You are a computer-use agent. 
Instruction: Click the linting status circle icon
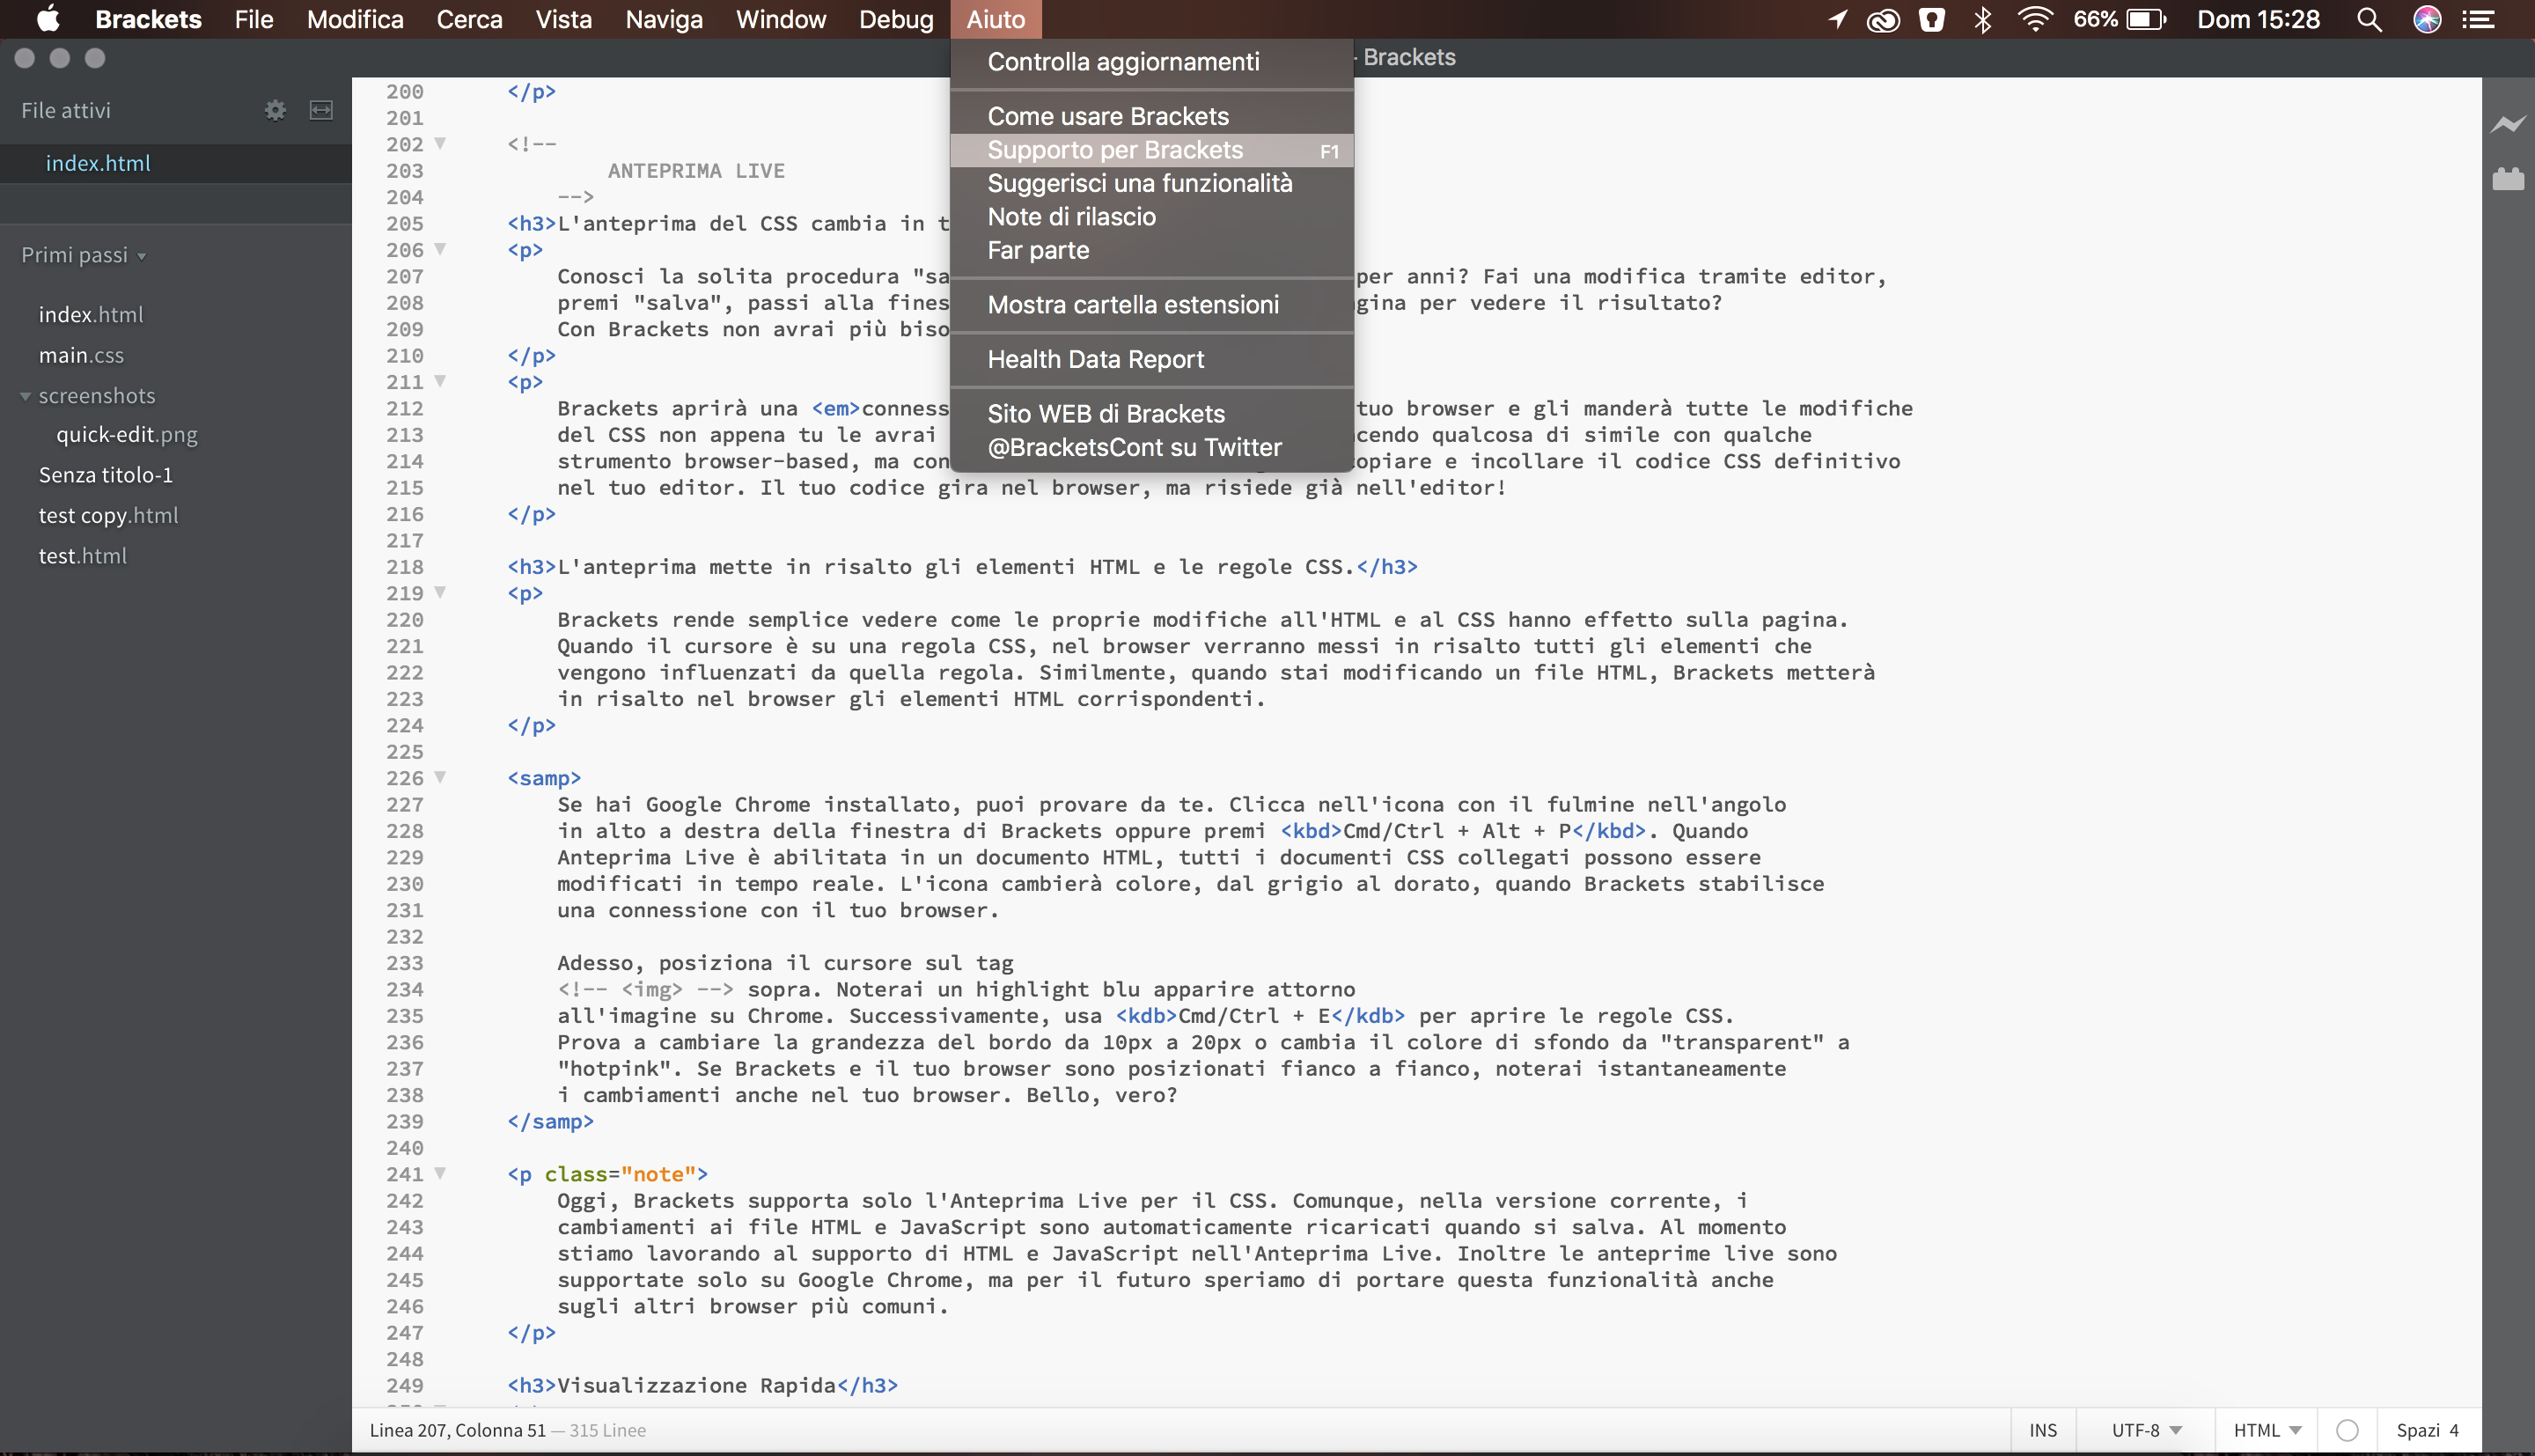tap(2347, 1430)
